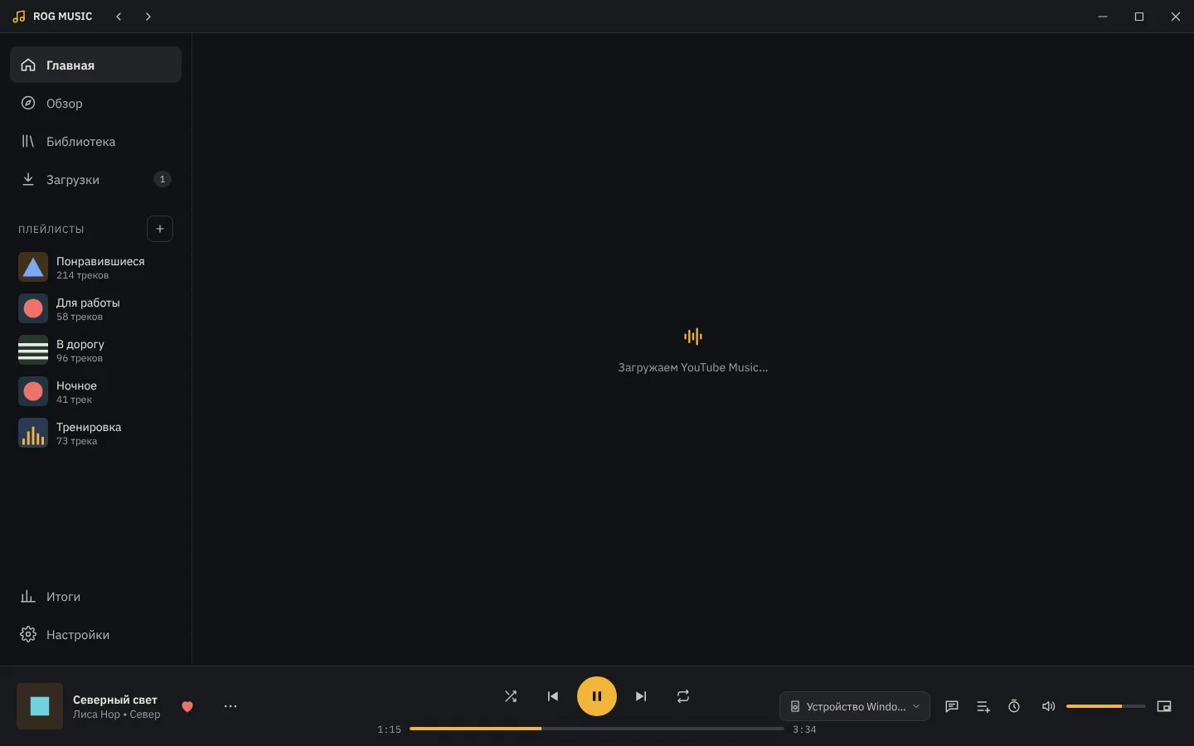Open the Итоги statistics page

(x=95, y=596)
